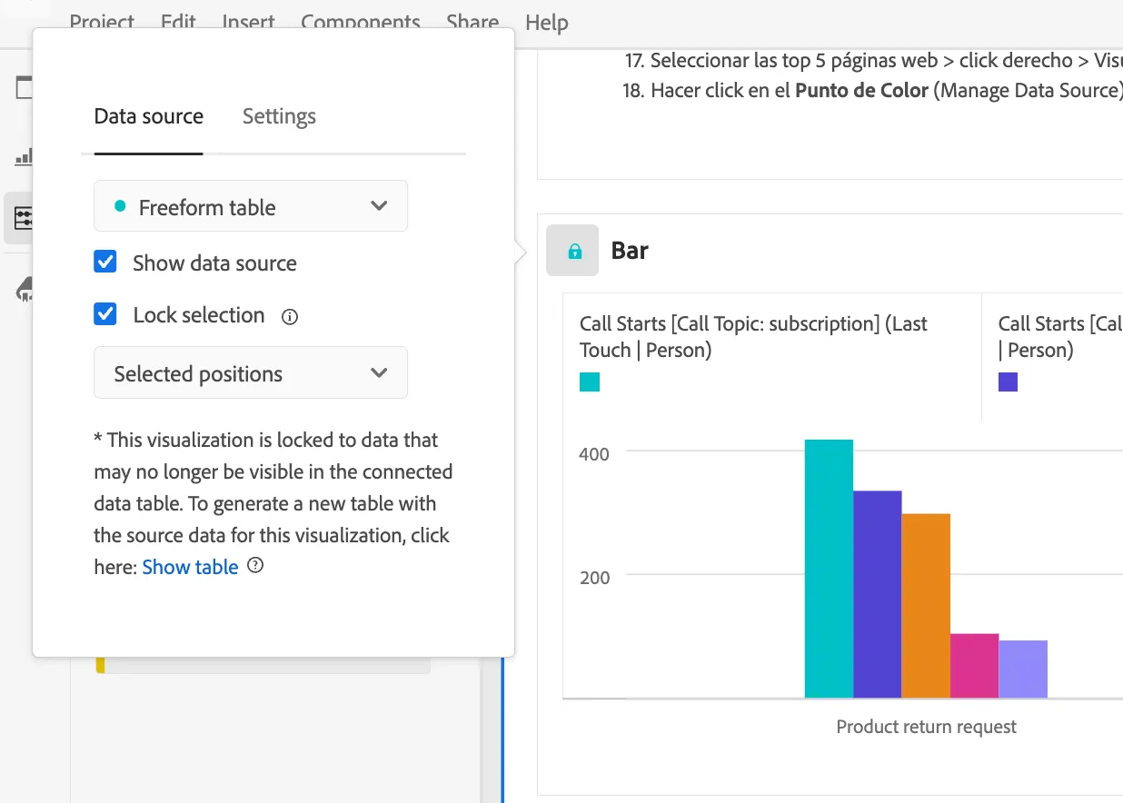Select the pink bar in the chart
This screenshot has width=1123, height=803.
[974, 666]
